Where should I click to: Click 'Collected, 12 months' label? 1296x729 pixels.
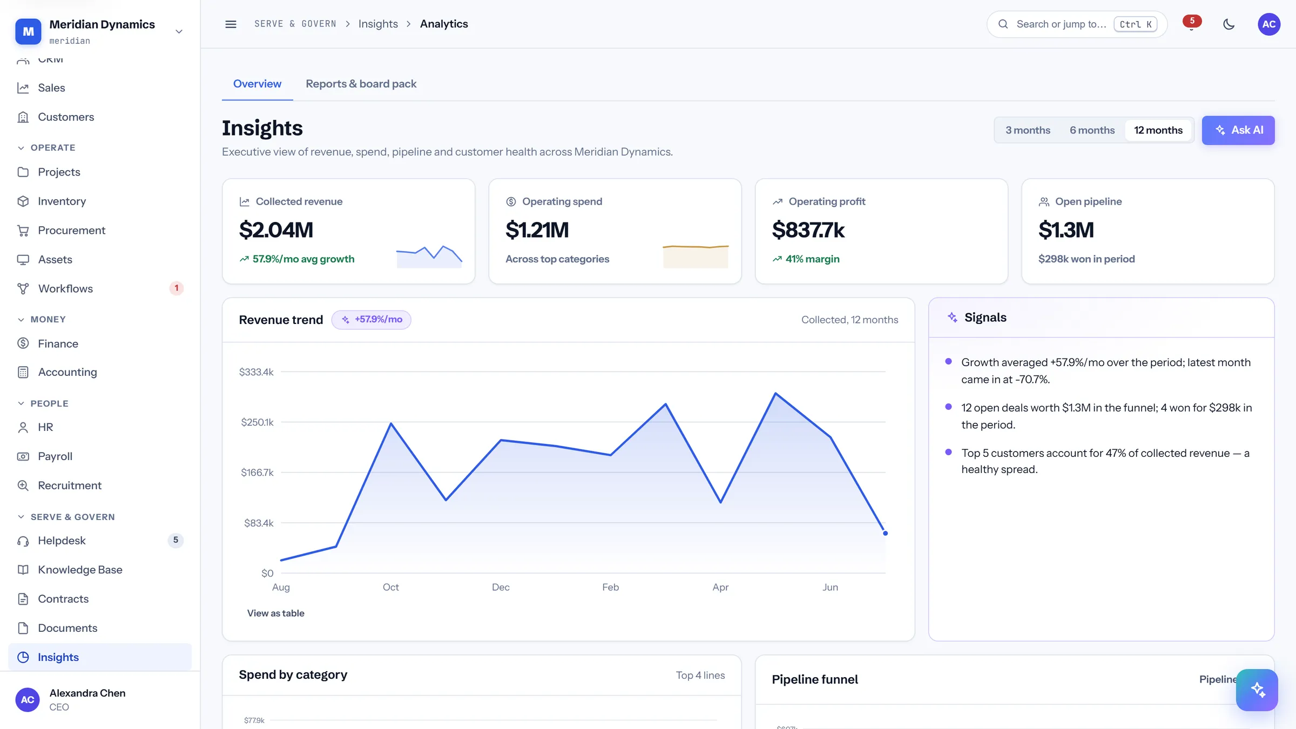[849, 320]
